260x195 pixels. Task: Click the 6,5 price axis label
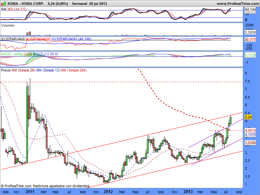247,97
